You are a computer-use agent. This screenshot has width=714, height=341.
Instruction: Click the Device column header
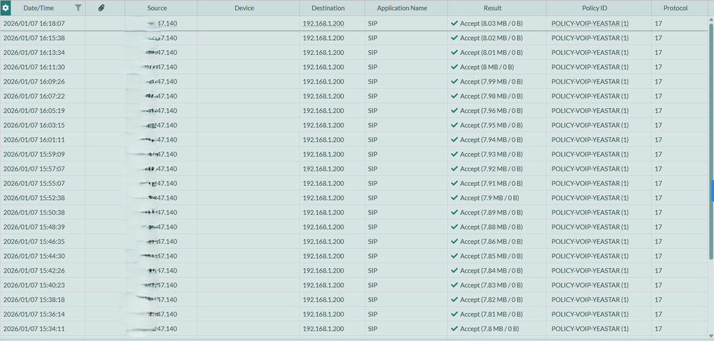[x=244, y=8]
